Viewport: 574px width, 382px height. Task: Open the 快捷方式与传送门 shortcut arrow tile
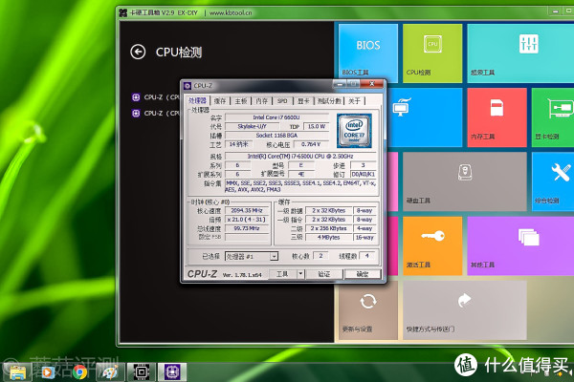[465, 310]
